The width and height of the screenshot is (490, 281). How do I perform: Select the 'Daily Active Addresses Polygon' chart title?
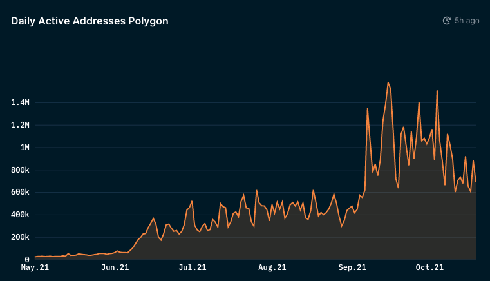[90, 21]
